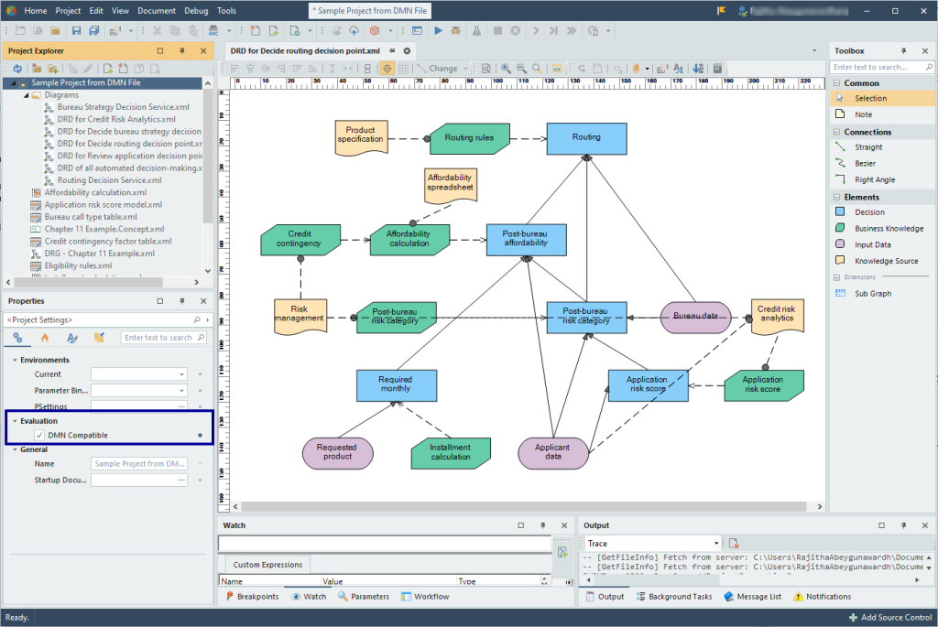Click the Zoom Out magnifier icon
The width and height of the screenshot is (938, 627).
[521, 68]
